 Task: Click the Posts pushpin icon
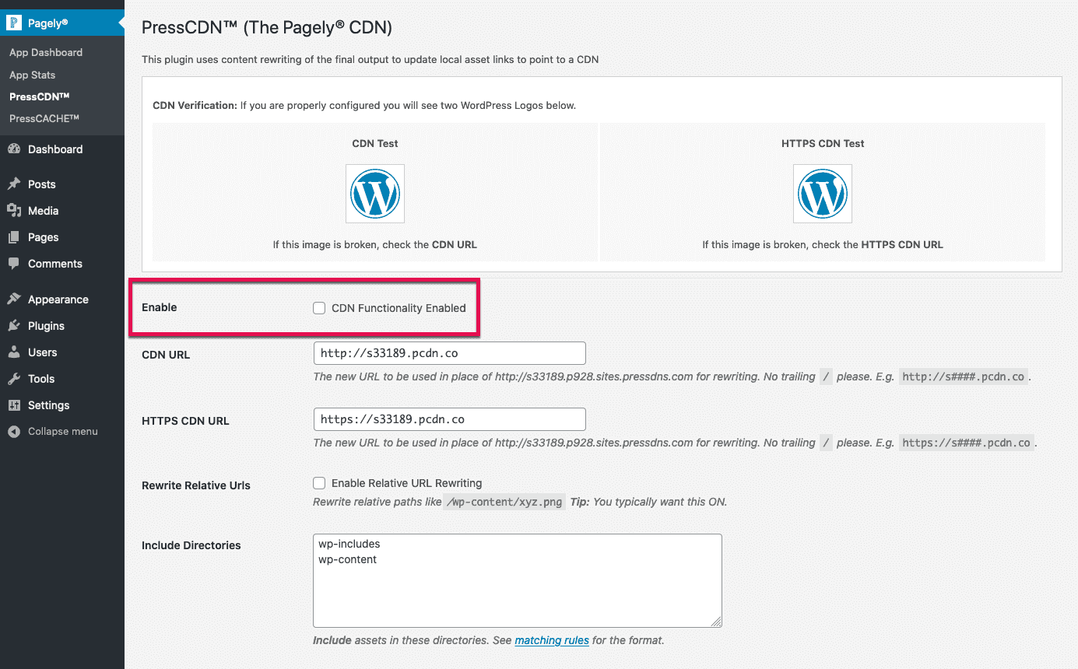(14, 184)
